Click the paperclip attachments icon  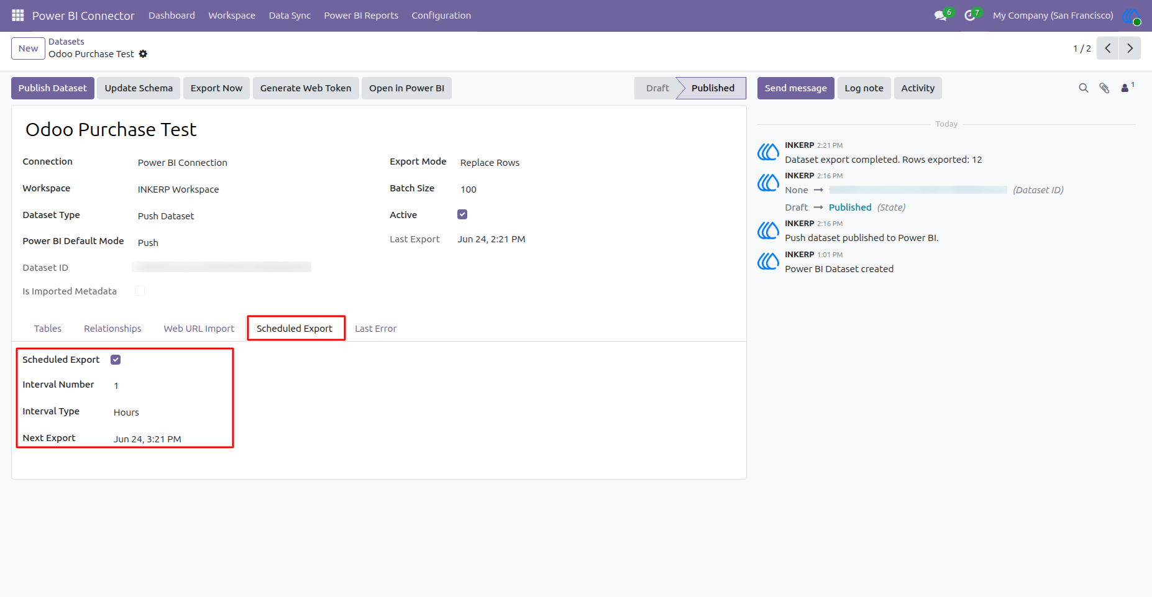[x=1104, y=88]
